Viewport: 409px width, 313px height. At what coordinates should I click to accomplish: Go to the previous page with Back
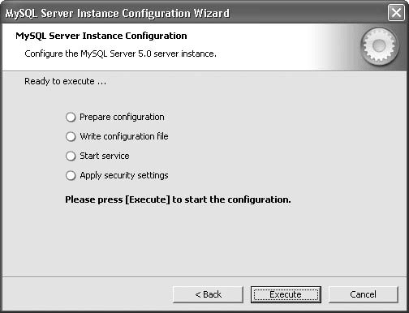coord(208,294)
